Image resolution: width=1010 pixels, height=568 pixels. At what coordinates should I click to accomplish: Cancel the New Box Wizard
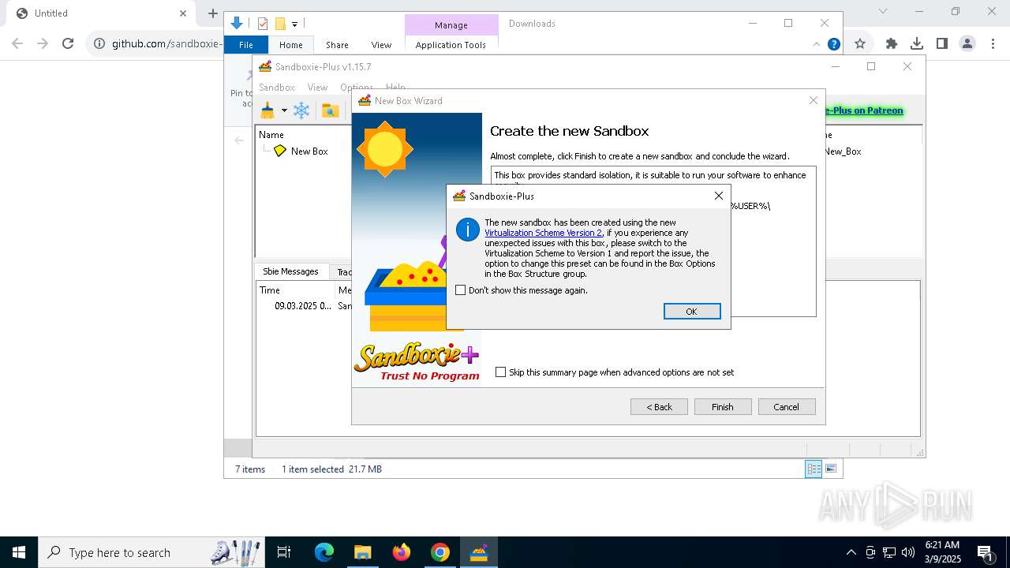(x=787, y=407)
